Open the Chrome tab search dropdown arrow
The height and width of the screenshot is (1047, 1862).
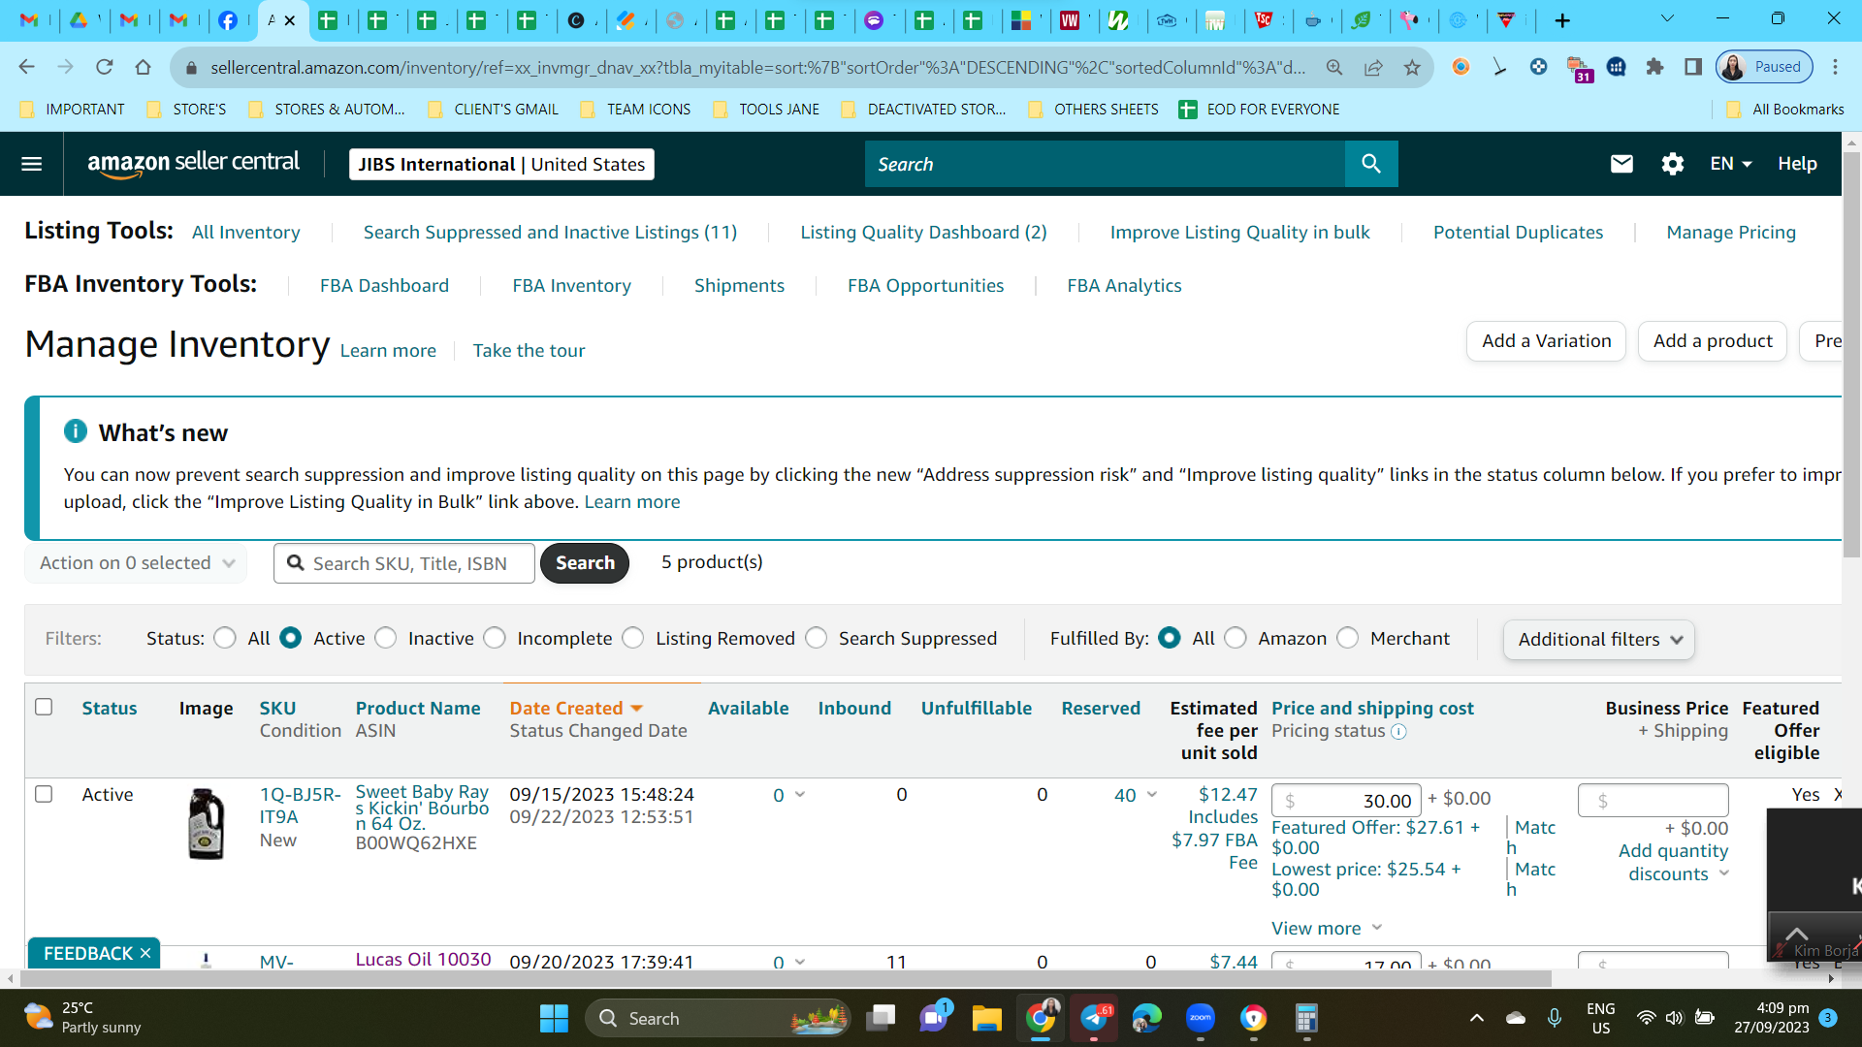1667,20
